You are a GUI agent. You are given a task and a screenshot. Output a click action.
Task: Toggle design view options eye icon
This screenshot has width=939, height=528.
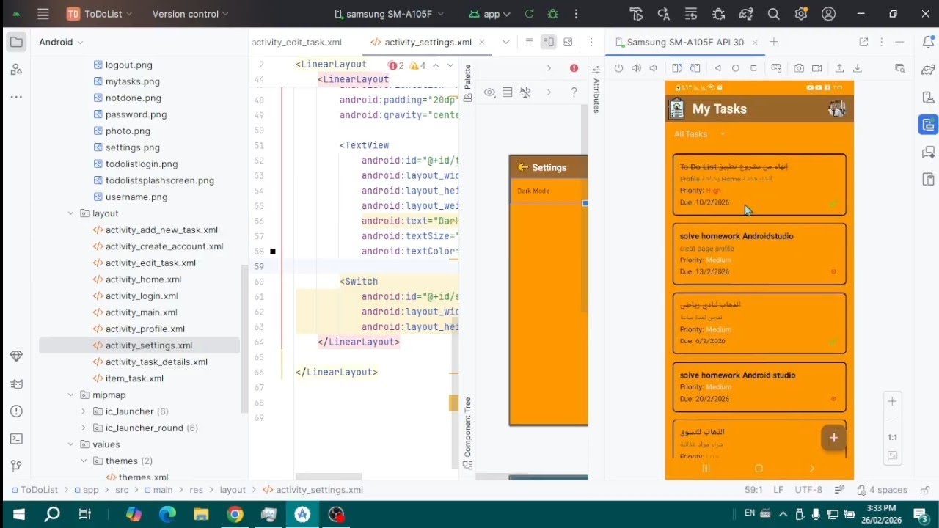(x=489, y=92)
